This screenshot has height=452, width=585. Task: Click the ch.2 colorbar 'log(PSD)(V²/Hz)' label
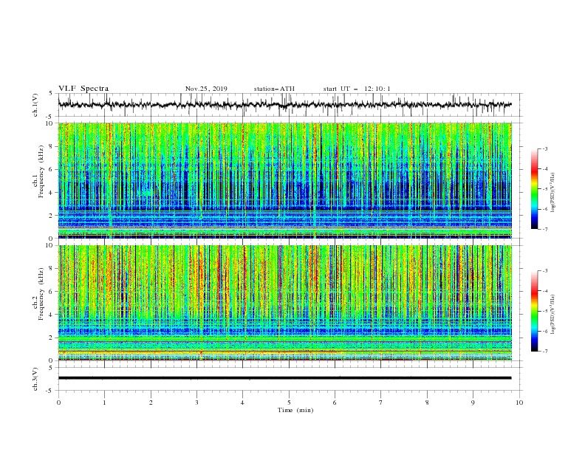point(553,314)
